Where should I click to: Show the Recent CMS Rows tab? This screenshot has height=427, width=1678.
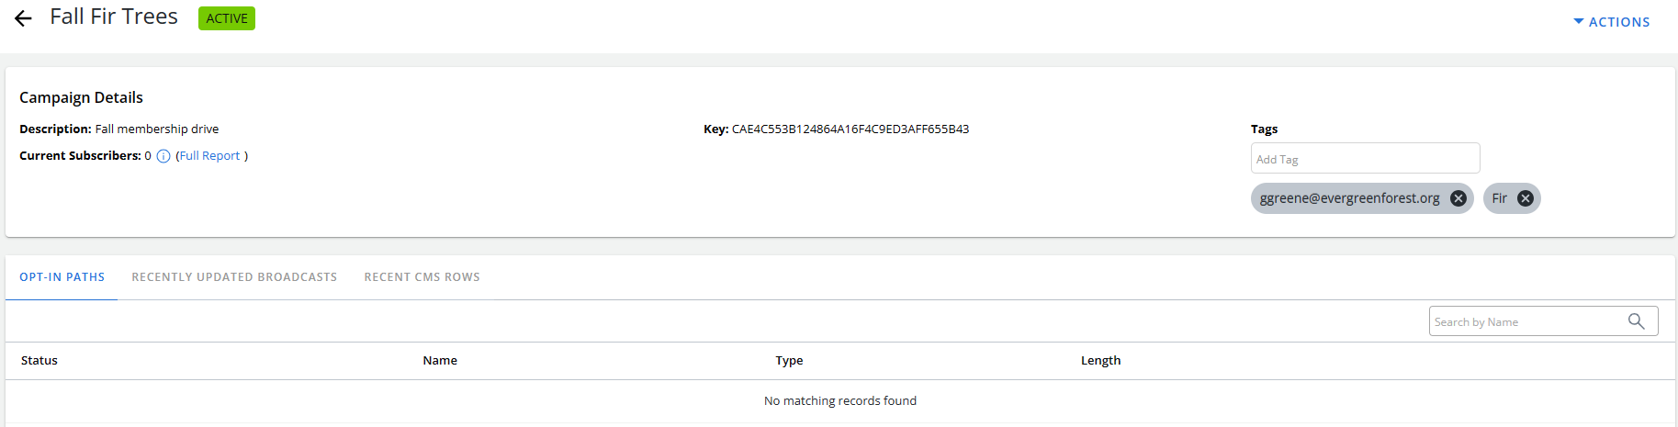(x=422, y=277)
